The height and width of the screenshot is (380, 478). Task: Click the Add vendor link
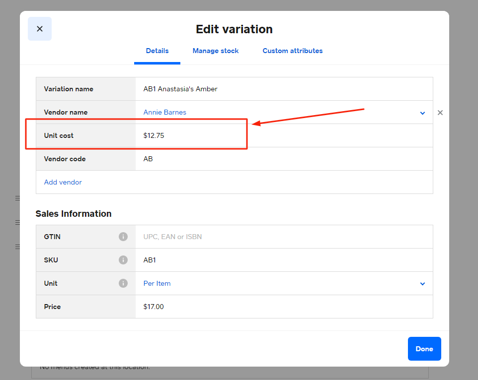pos(63,182)
